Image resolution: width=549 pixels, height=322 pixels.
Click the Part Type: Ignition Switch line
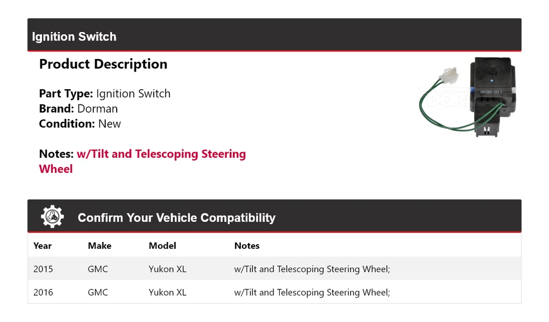105,93
